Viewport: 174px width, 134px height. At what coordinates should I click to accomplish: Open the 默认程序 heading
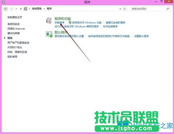coord(61,32)
